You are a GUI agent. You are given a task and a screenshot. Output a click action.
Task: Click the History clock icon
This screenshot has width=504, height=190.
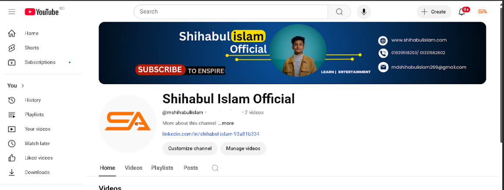pyautogui.click(x=12, y=100)
